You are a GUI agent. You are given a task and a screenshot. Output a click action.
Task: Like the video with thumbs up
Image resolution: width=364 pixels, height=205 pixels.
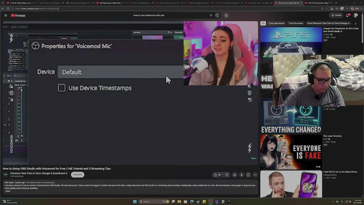218,175
